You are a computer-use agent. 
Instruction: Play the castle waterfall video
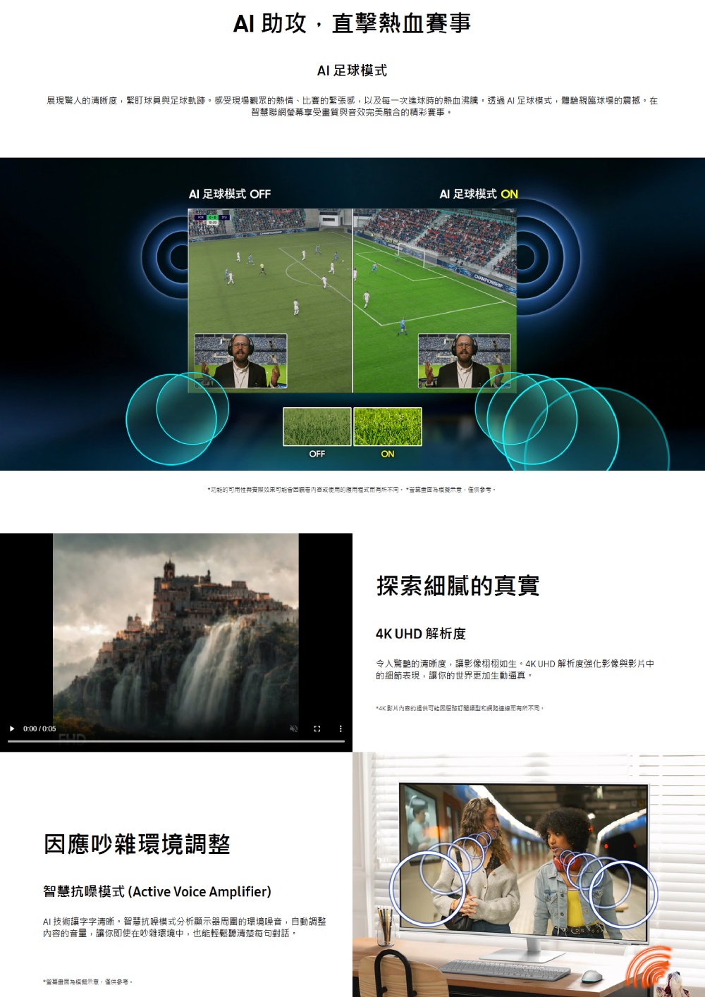pyautogui.click(x=12, y=729)
